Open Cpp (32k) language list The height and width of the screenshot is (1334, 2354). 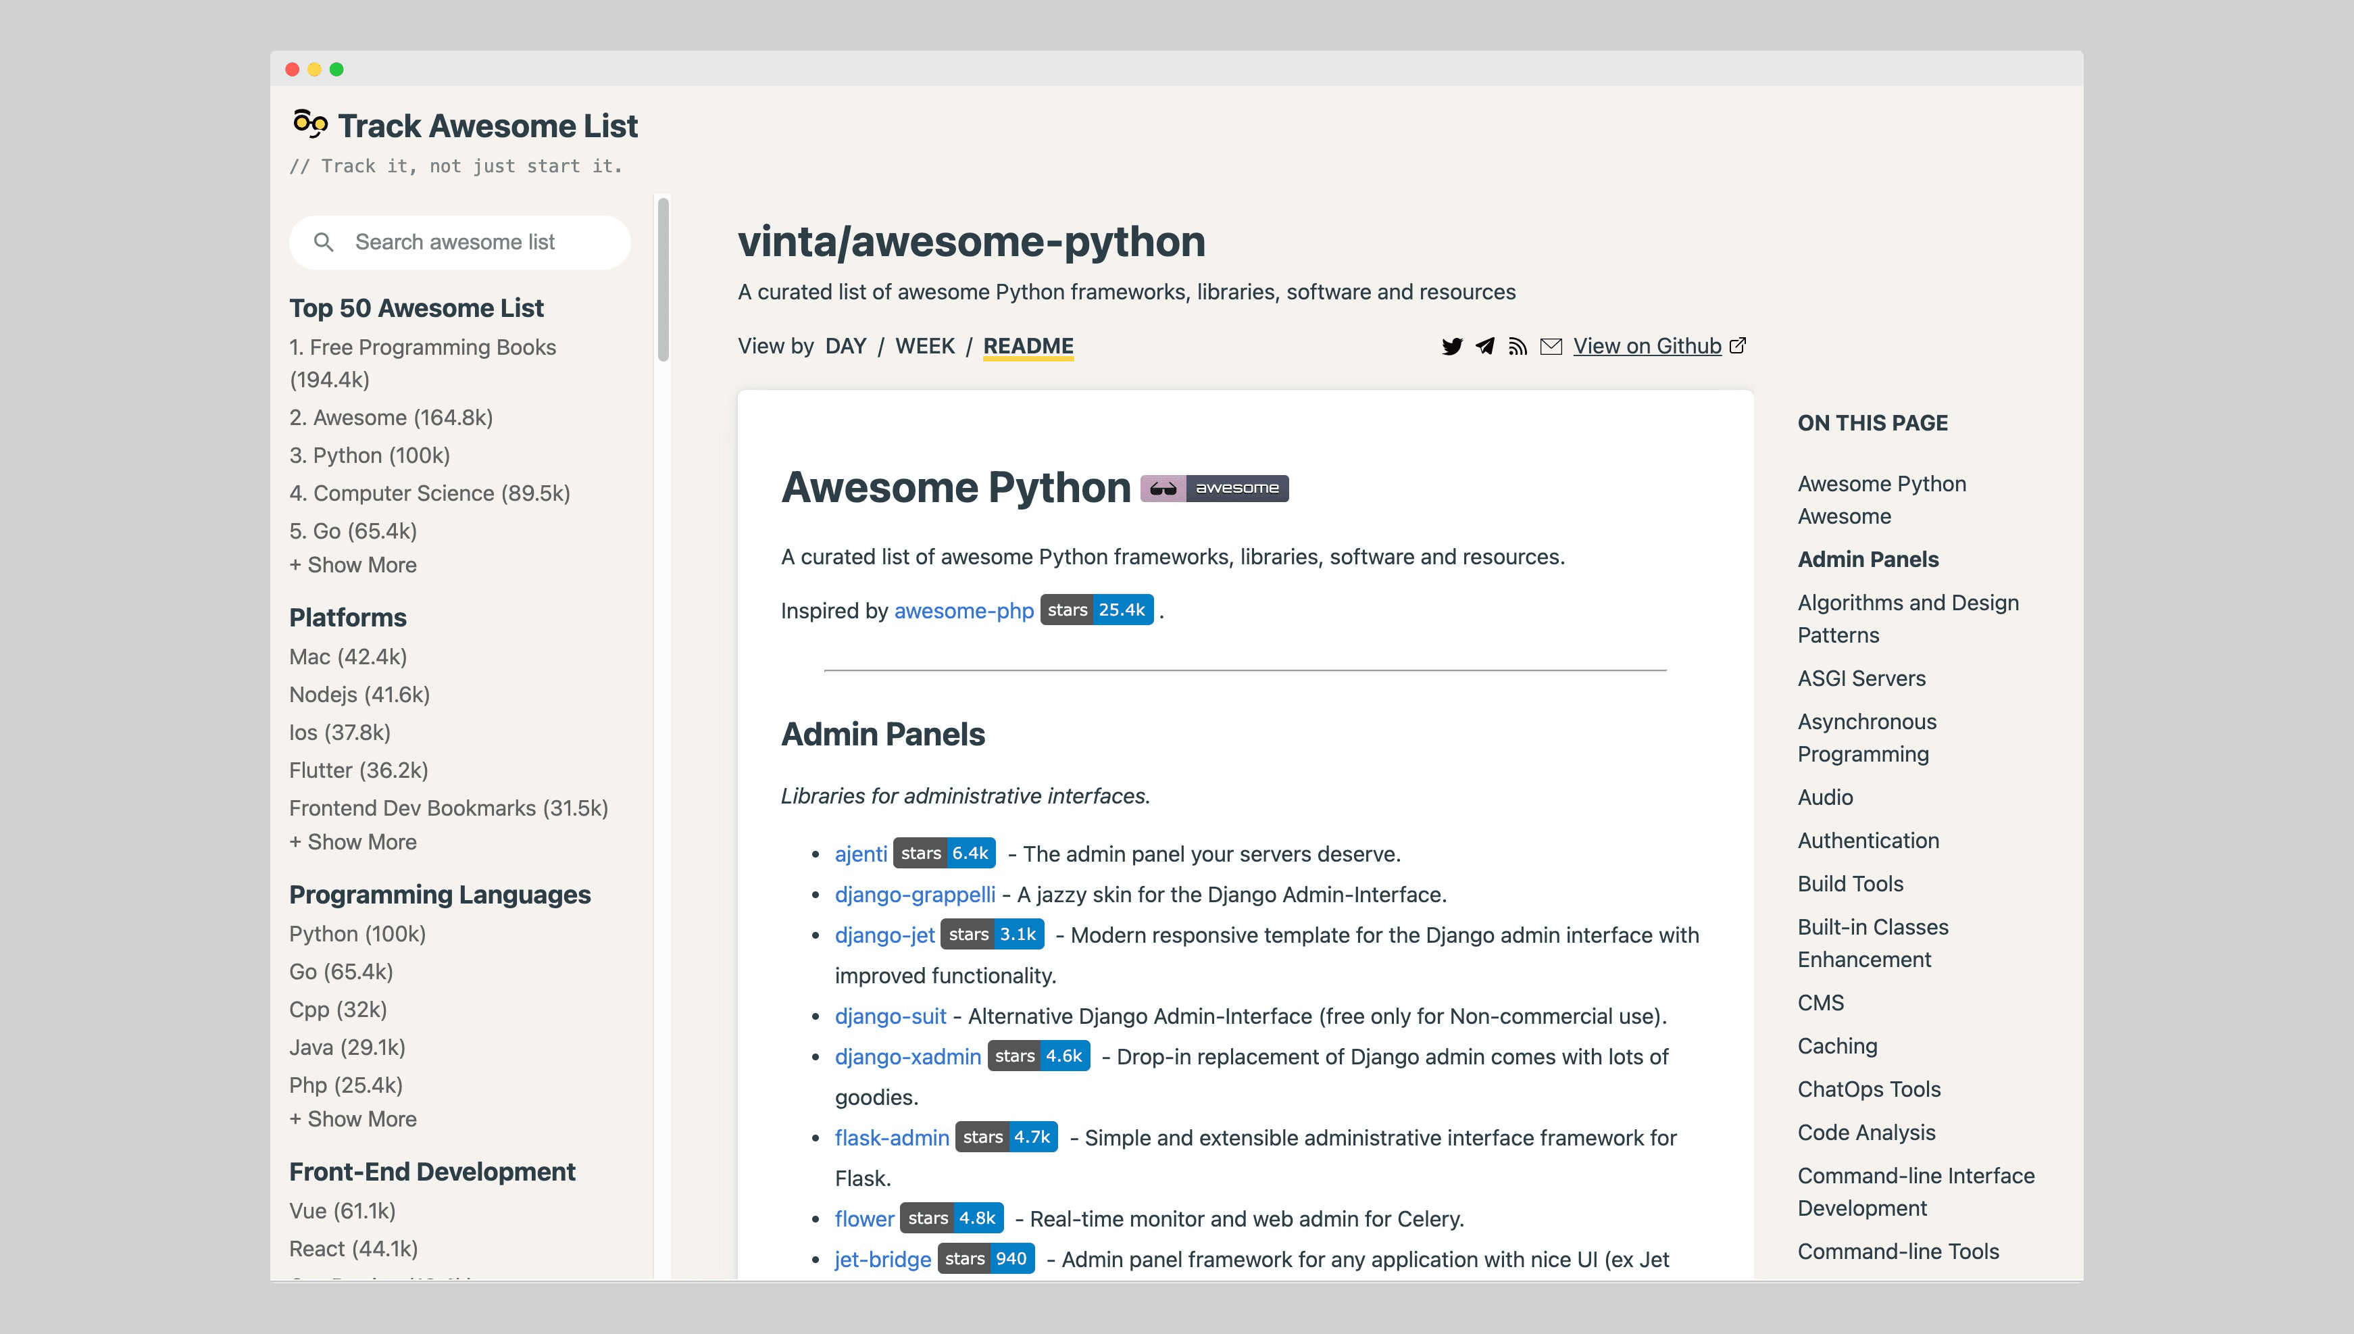point(338,1010)
